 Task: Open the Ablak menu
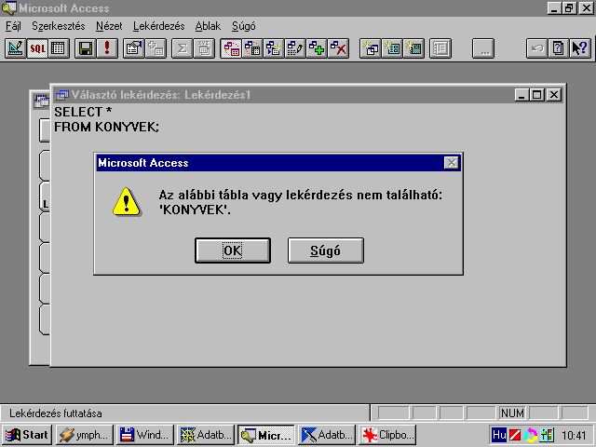[x=208, y=26]
